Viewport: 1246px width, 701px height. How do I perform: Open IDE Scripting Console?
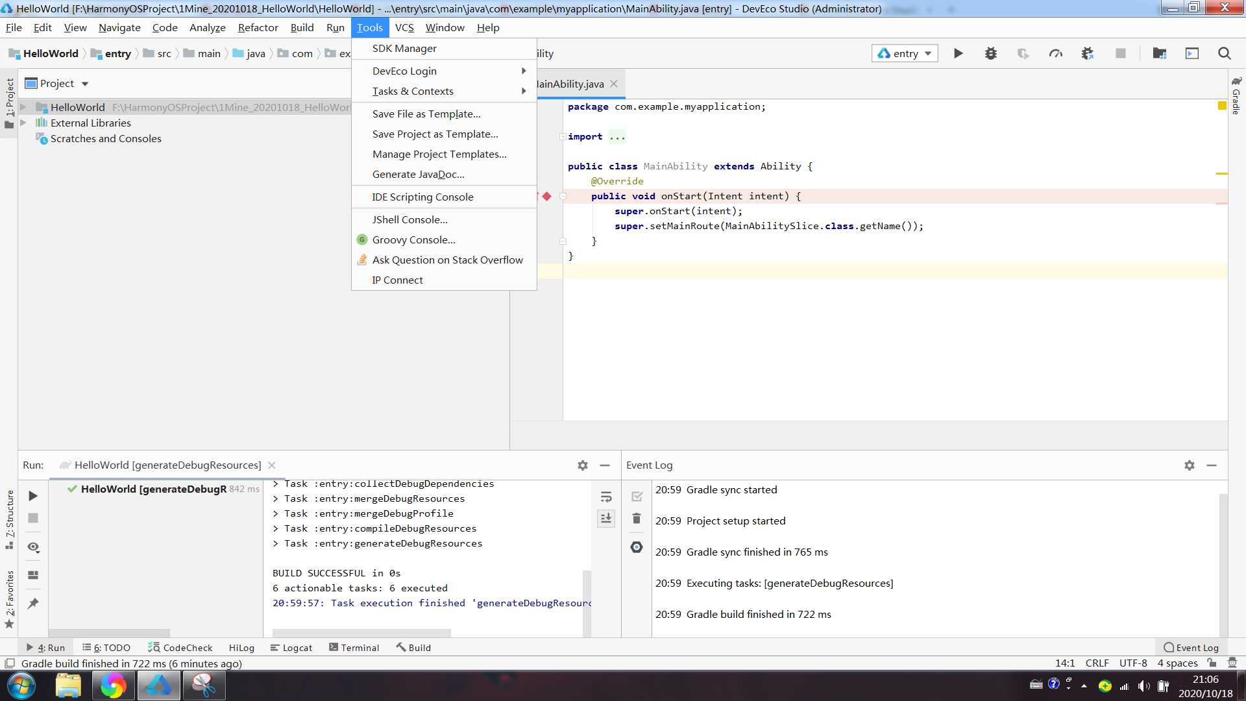[x=444, y=197]
